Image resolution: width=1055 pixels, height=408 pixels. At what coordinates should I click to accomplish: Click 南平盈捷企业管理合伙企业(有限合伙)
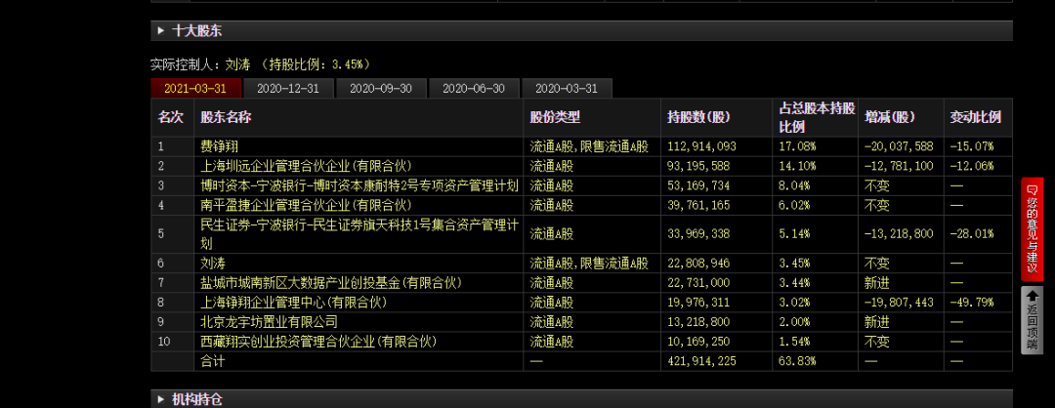pyautogui.click(x=306, y=205)
